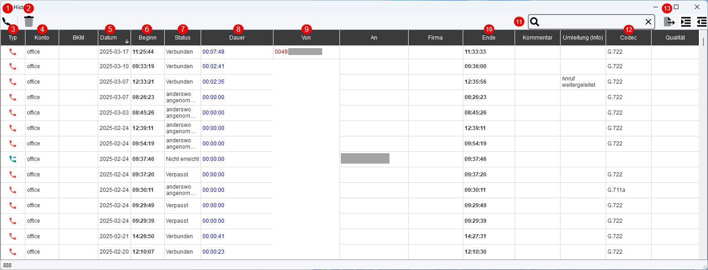Click the magnifier icon in search box
Screen dimensions: 708x270
click(535, 22)
